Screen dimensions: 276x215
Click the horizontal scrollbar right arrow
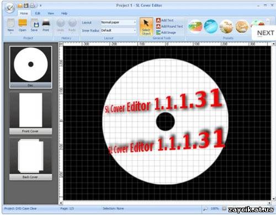click(269, 203)
